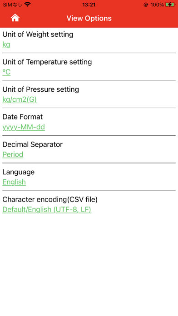The image size is (178, 316).
Task: Open the kg/cm2(G) pressure unit selector
Action: click(20, 99)
